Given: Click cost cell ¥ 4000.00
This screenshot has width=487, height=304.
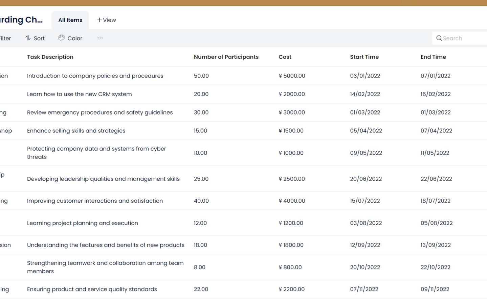Looking at the screenshot, I should [292, 201].
